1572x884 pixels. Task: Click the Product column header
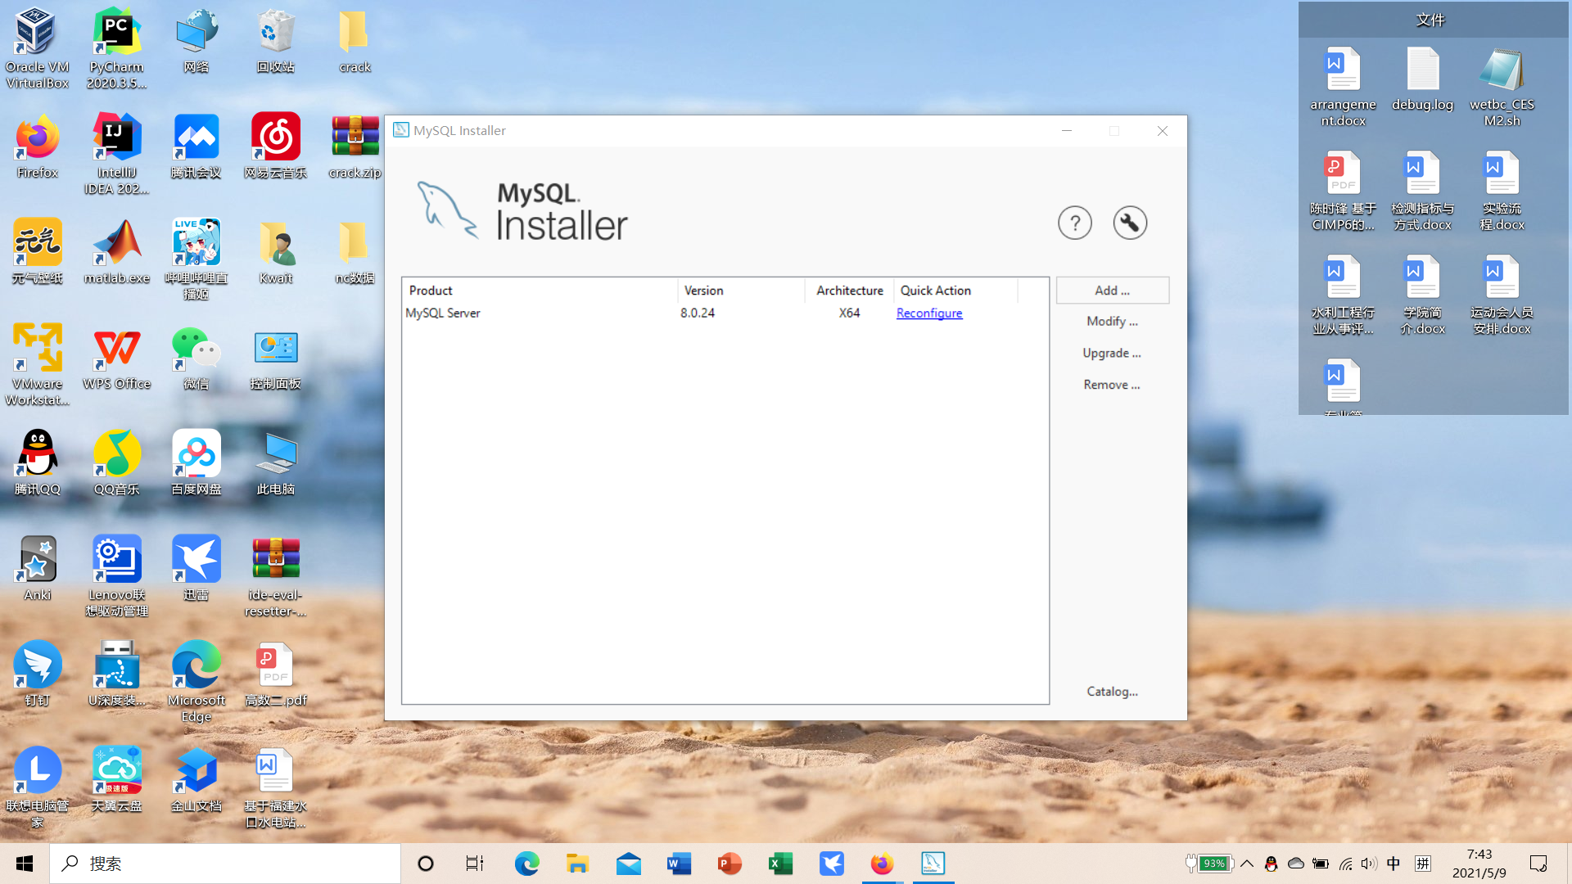(x=431, y=291)
